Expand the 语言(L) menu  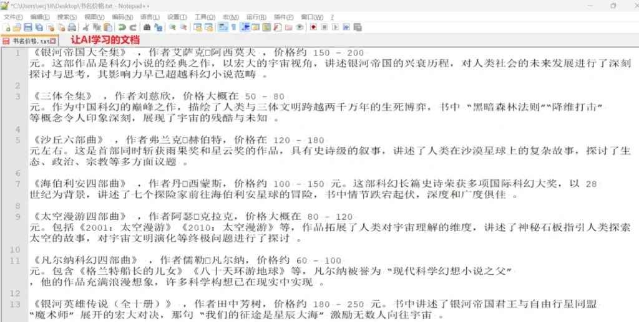(149, 17)
